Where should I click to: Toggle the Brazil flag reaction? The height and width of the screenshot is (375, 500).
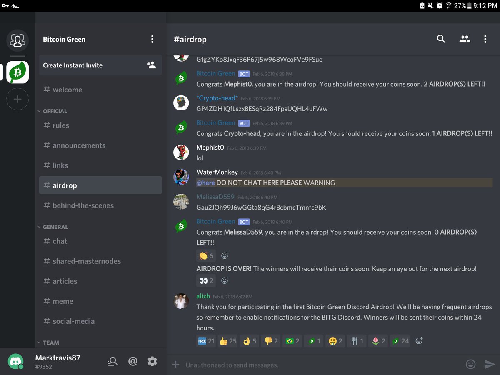tap(292, 341)
